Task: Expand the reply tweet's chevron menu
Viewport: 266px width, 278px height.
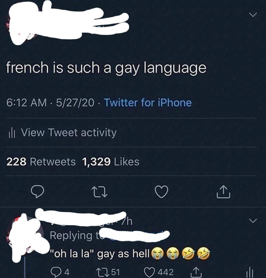Action: tap(252, 221)
